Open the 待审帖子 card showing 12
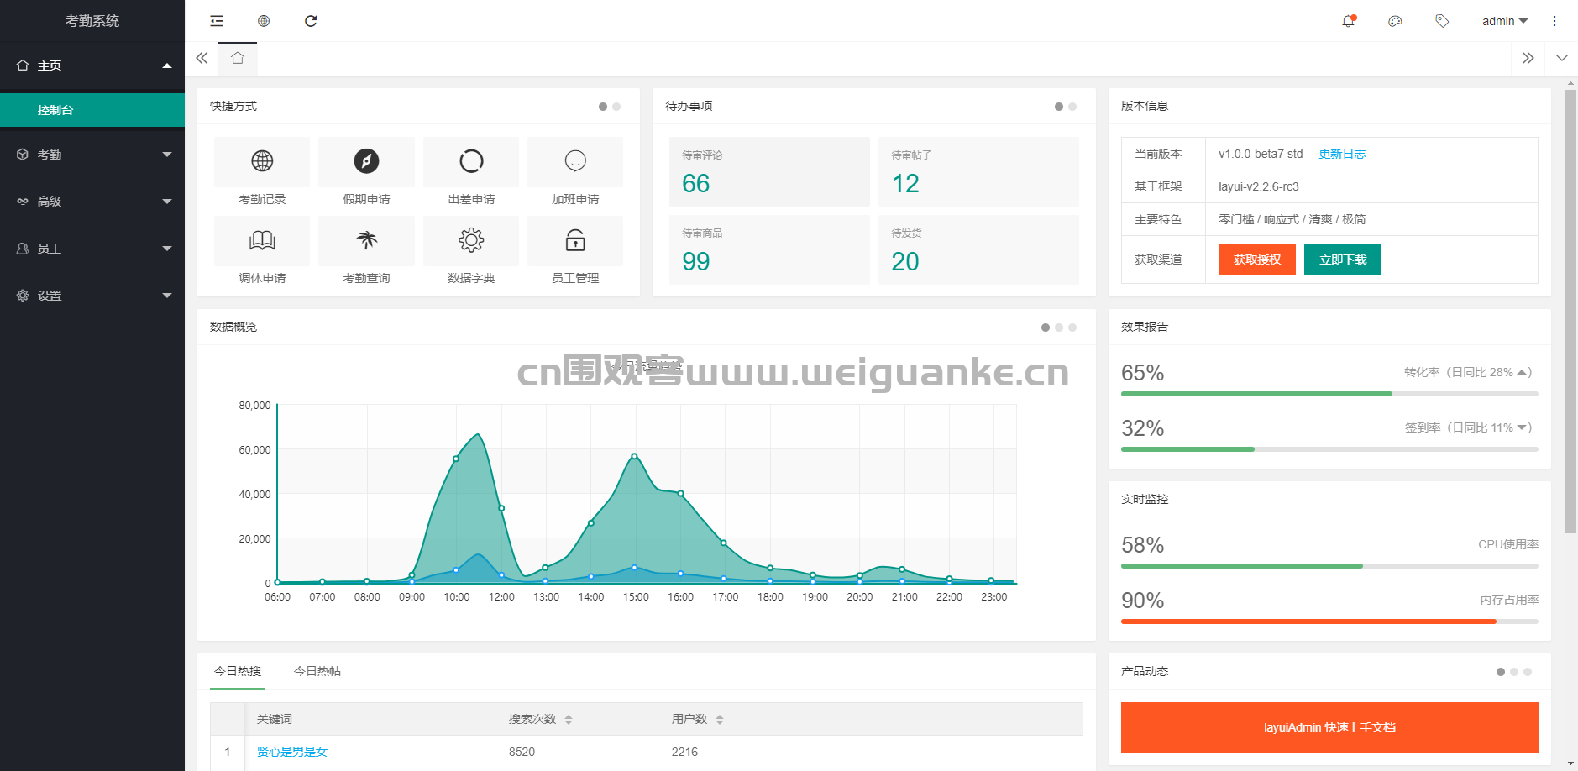This screenshot has width=1578, height=771. tap(978, 171)
